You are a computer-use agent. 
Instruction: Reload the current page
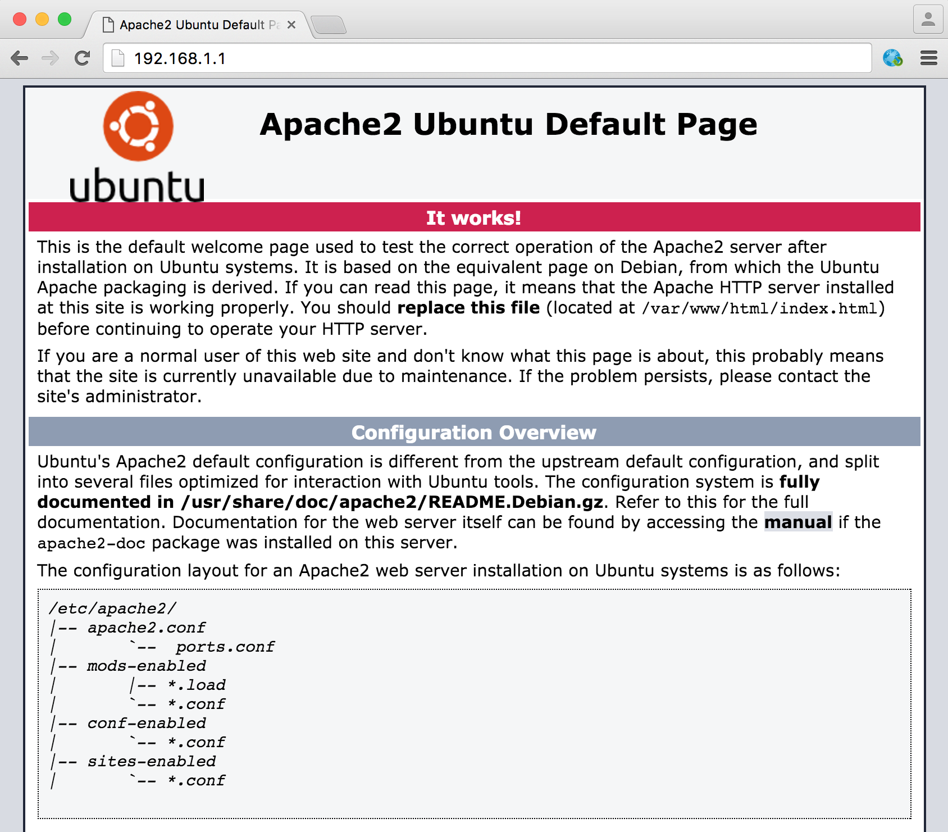tap(83, 58)
